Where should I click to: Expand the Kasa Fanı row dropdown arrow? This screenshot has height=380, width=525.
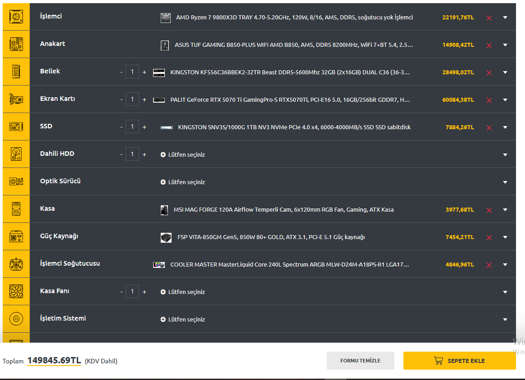[x=505, y=292]
